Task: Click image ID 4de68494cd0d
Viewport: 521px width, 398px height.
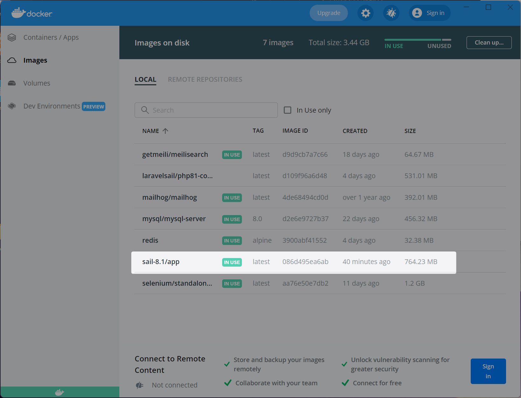Action: 306,198
